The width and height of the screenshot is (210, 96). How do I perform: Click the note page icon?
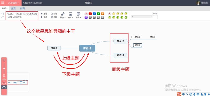coord(79,14)
